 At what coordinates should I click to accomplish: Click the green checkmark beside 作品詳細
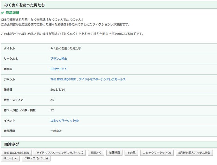pyautogui.click(x=3, y=13)
